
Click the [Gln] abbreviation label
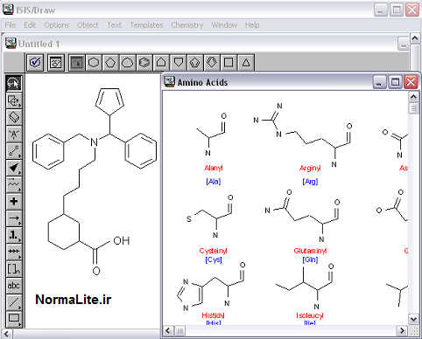310,259
